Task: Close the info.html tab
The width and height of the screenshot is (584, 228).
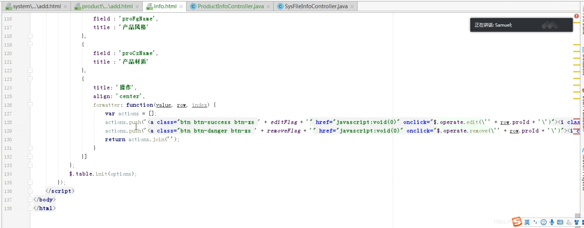Action: [181, 6]
